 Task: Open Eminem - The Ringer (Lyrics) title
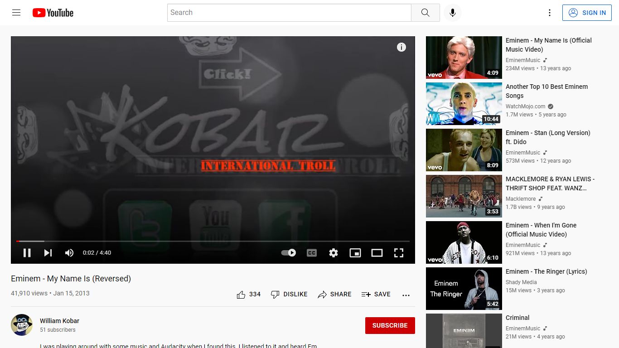[x=546, y=271]
